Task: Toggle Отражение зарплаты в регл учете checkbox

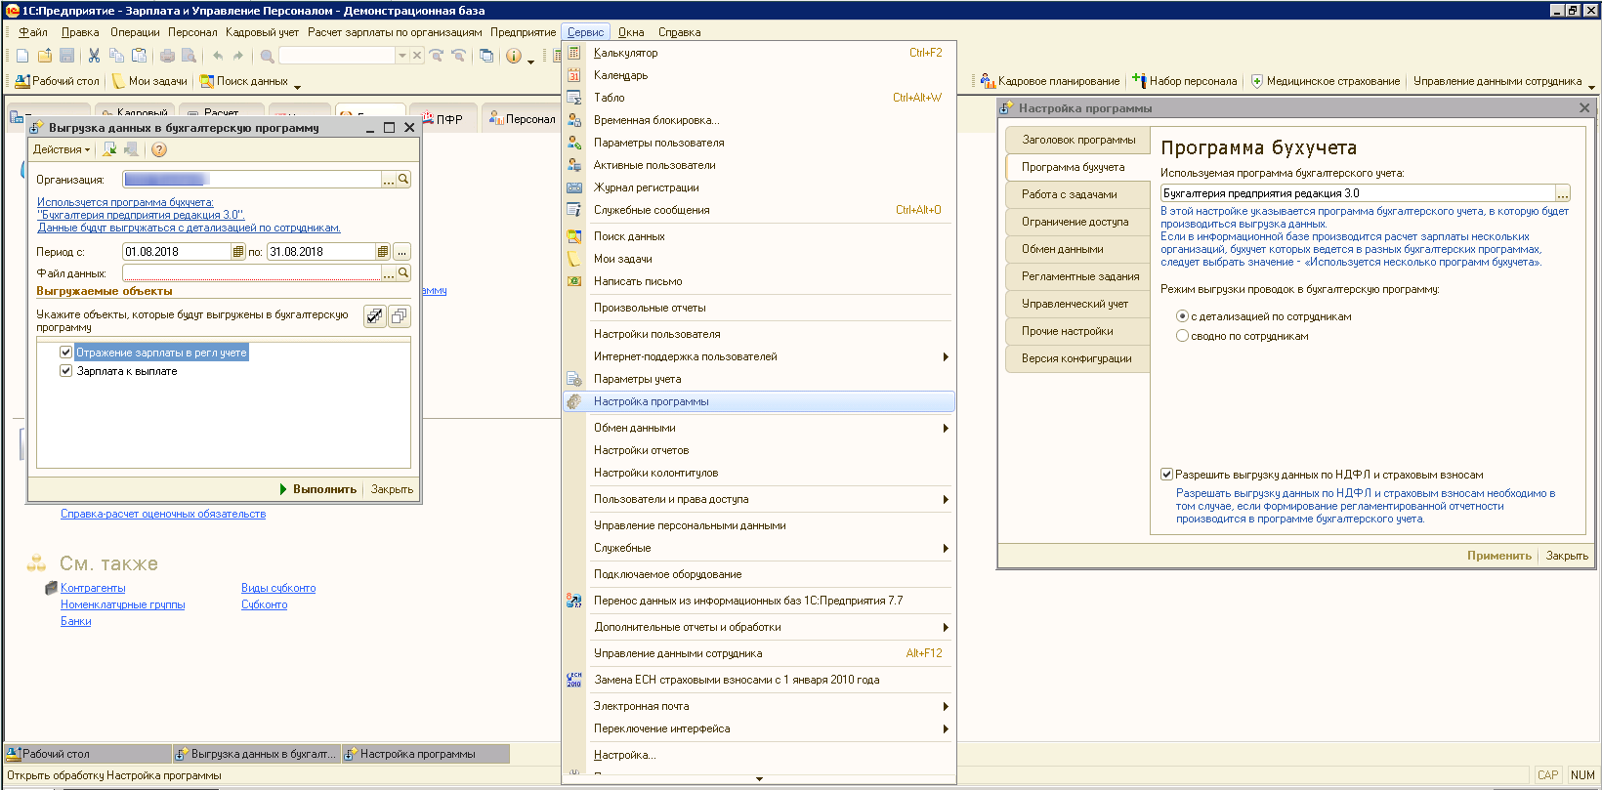Action: [66, 353]
